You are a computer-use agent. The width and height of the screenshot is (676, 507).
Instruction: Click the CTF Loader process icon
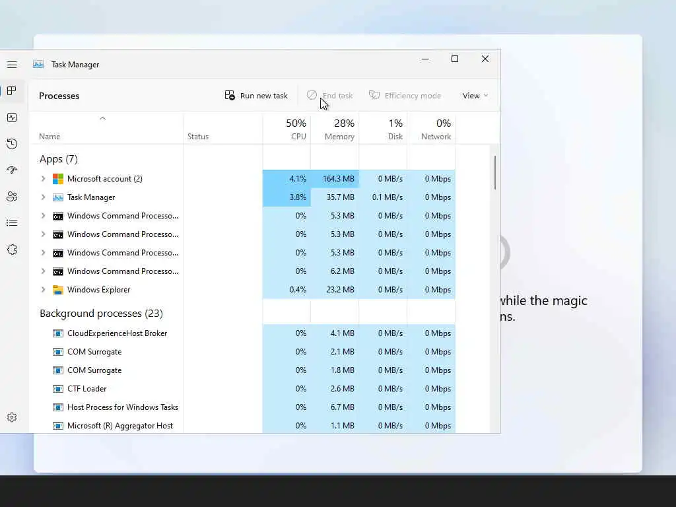pos(58,389)
